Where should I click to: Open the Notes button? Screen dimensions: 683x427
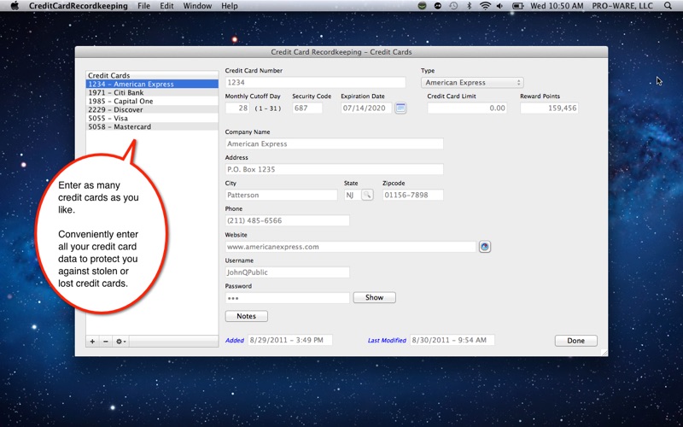(x=246, y=316)
